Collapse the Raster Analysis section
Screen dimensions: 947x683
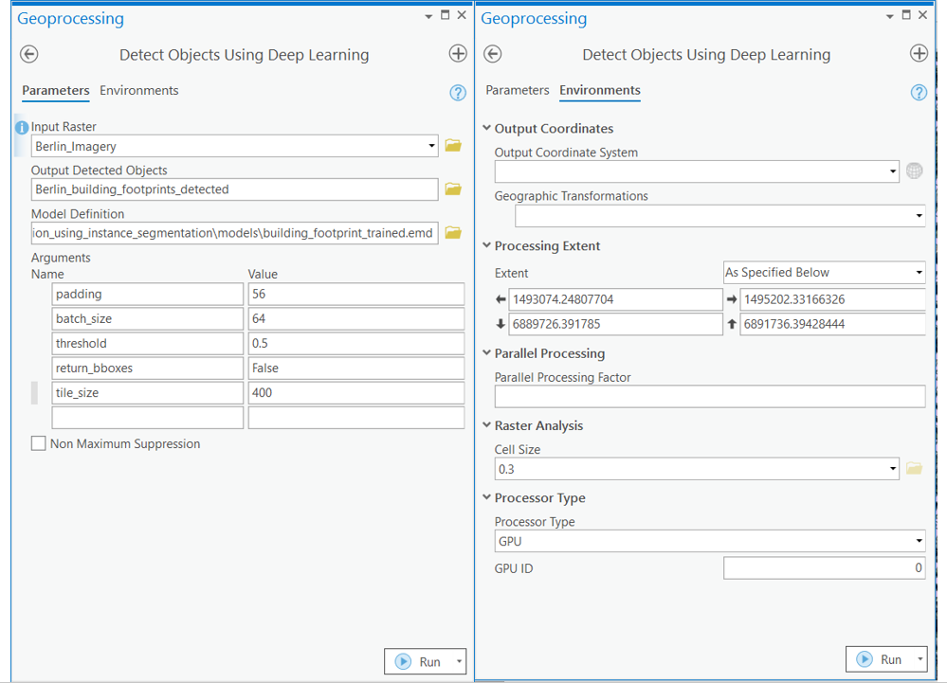(487, 426)
